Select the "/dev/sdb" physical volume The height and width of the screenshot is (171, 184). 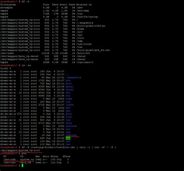[10, 160]
